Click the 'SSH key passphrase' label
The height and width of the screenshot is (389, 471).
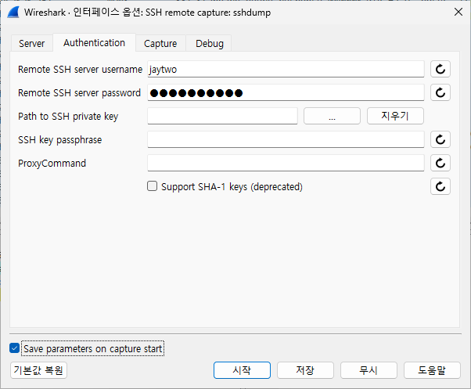[59, 139]
